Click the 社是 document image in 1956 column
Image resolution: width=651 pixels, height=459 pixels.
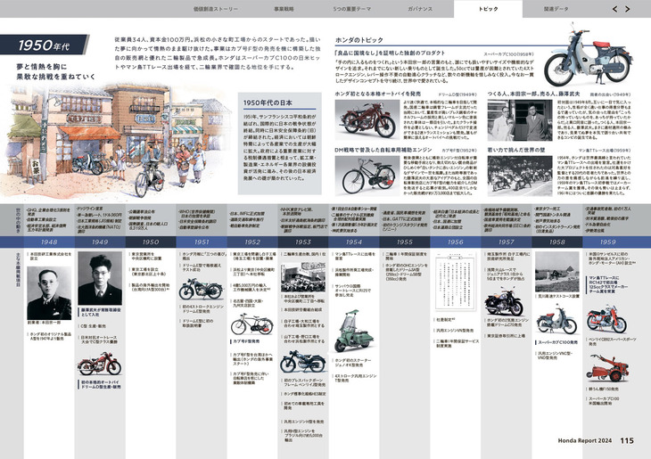[x=455, y=283]
